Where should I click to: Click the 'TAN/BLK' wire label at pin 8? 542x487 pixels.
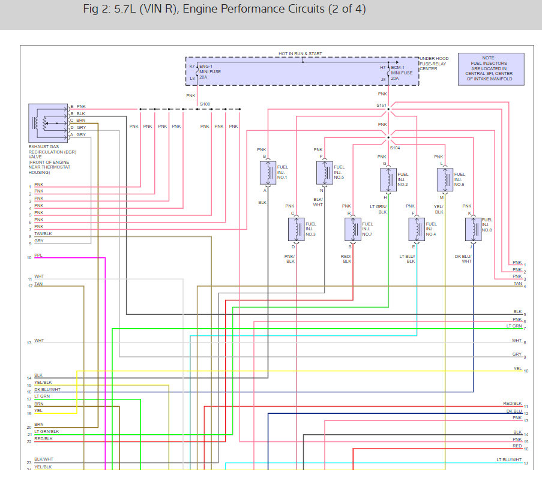coord(43,233)
